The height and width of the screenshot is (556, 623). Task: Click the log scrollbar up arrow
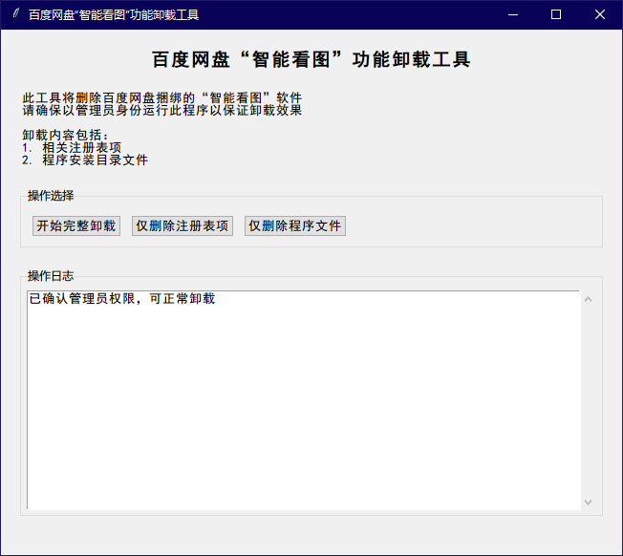588,300
